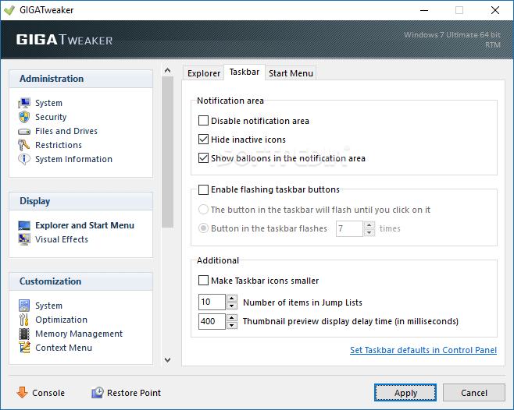
Task: Open the Start Menu tab
Action: tap(291, 73)
